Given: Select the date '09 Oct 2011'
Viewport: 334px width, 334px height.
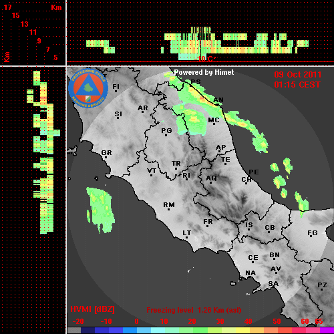Looking at the screenshot, I should click(298, 75).
